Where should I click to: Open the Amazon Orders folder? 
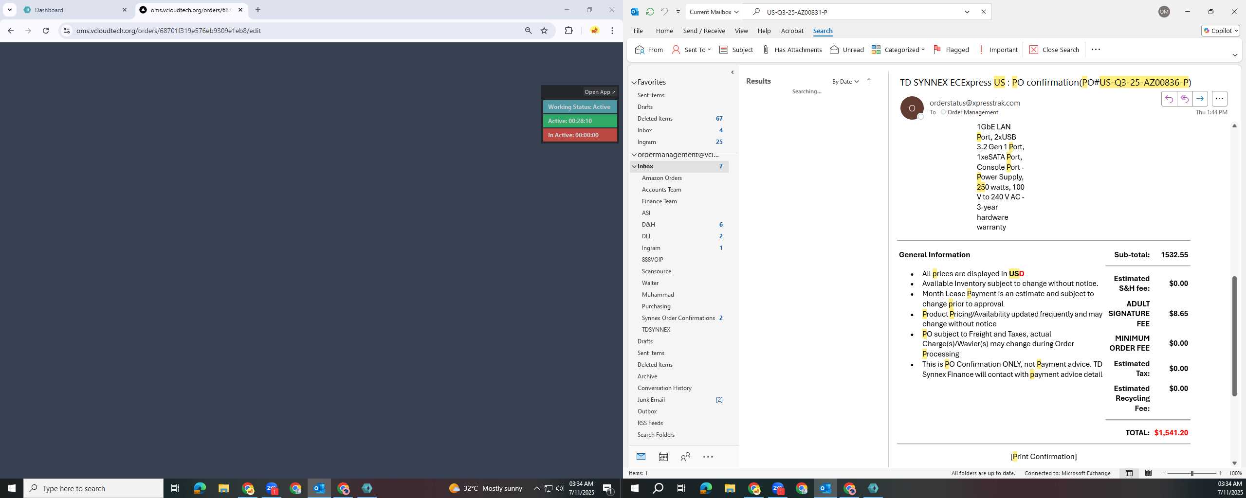(678, 178)
